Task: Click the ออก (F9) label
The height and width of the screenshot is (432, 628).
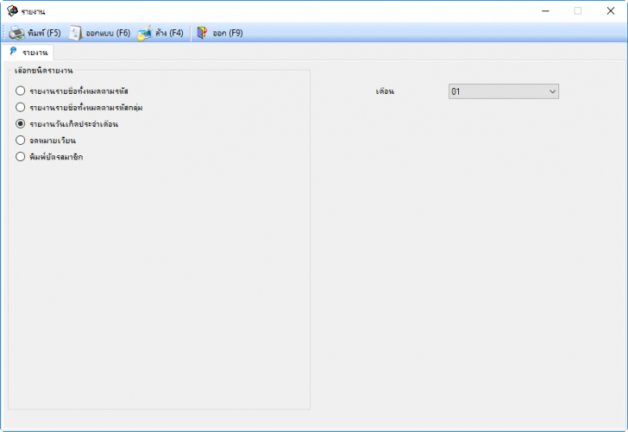Action: (228, 33)
